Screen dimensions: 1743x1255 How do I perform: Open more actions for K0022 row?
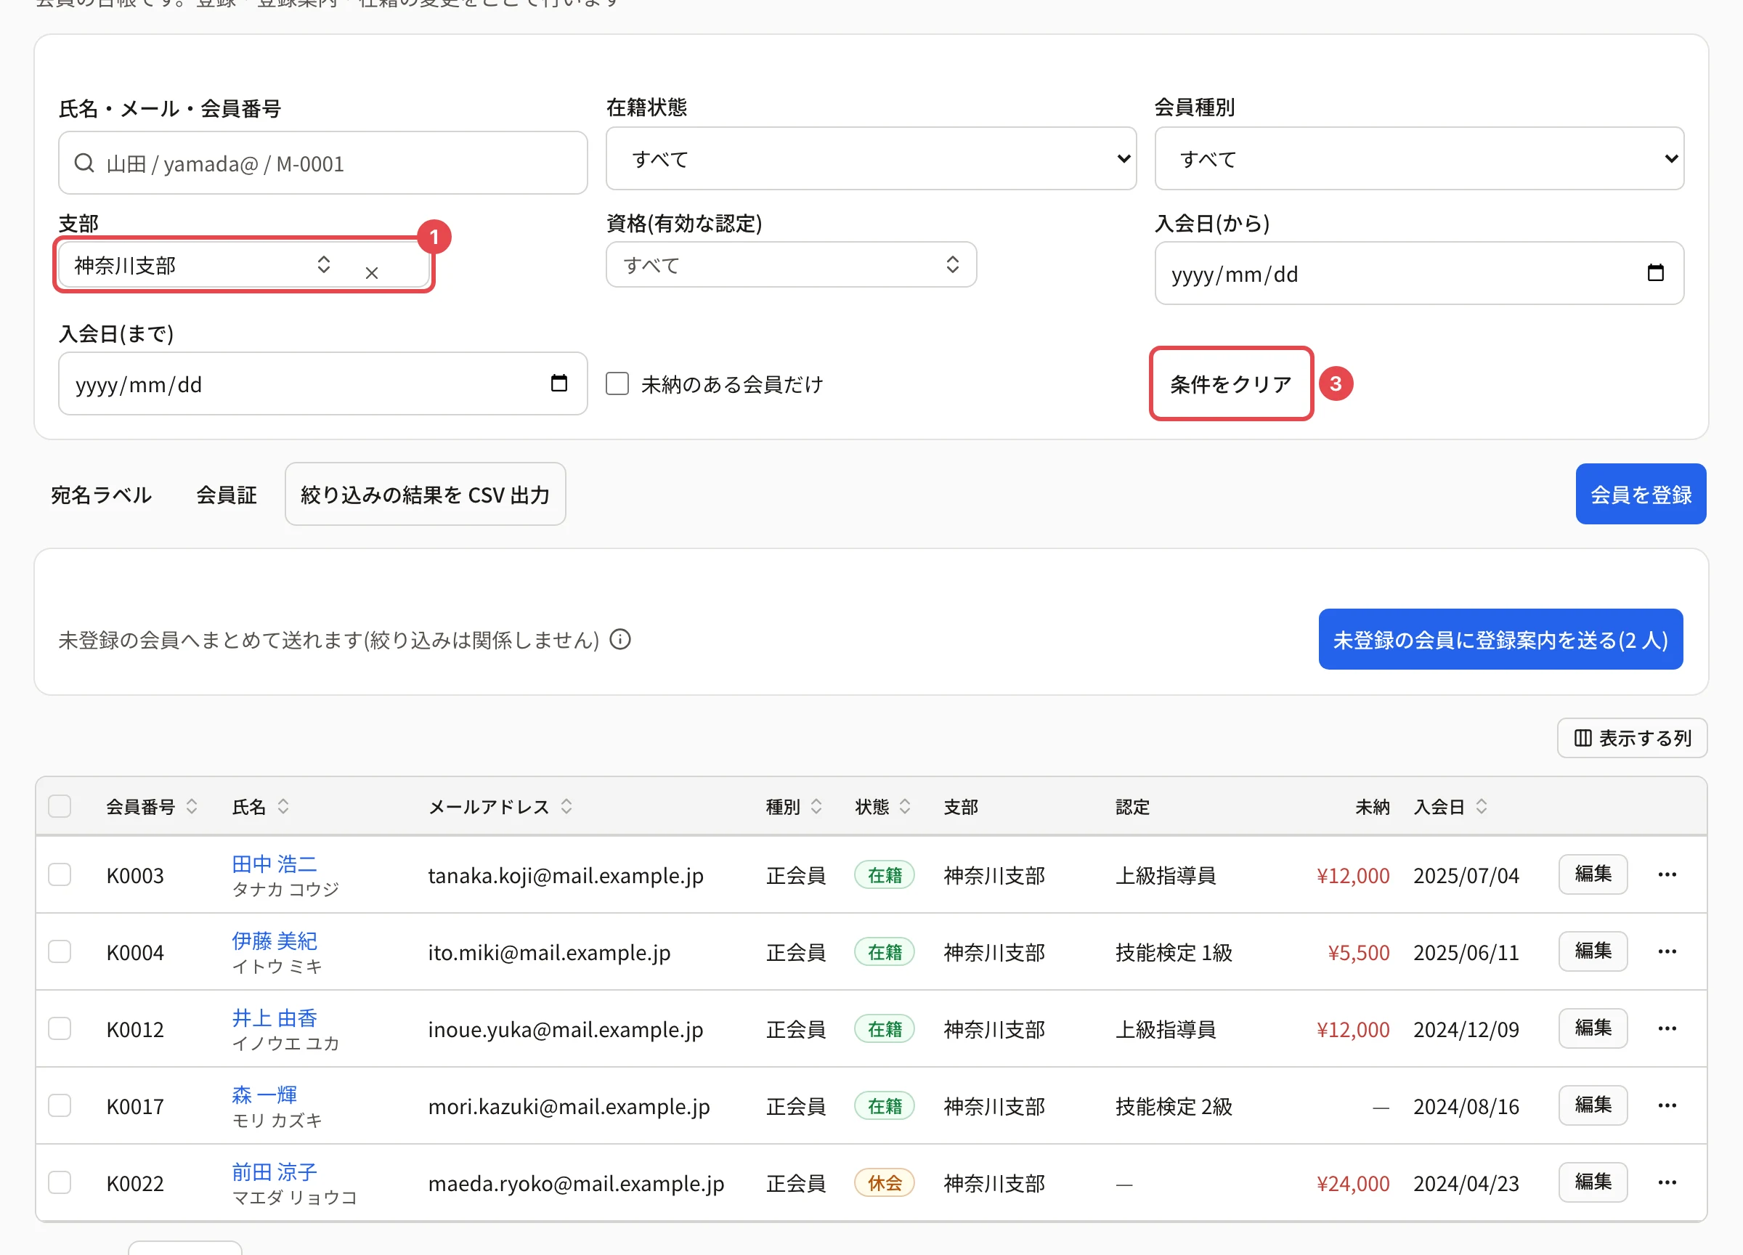pyautogui.click(x=1667, y=1182)
